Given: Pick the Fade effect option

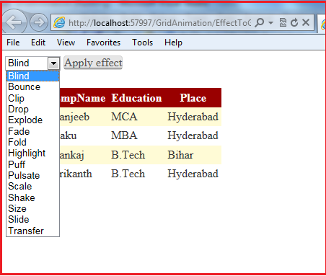Looking at the screenshot, I should (32, 131).
